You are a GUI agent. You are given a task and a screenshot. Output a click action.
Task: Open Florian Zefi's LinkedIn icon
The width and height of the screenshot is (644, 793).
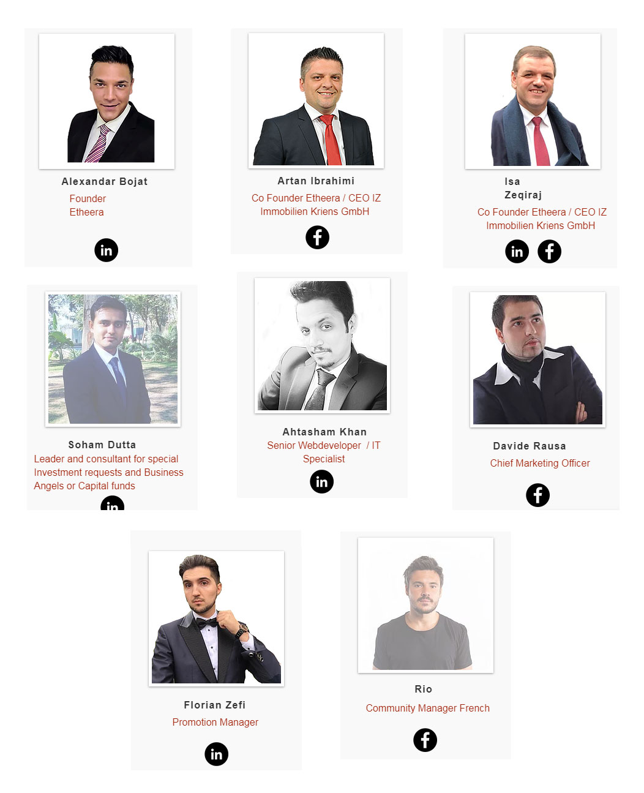[x=216, y=754]
